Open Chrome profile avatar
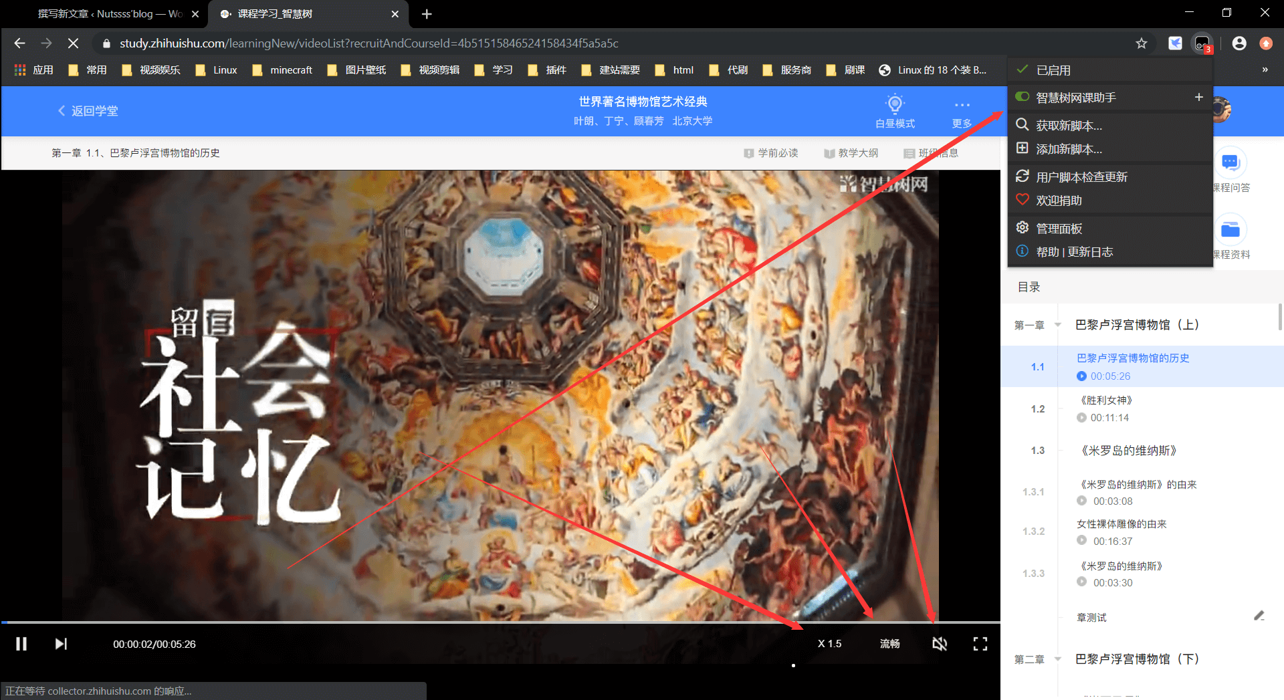Image resolution: width=1284 pixels, height=700 pixels. coord(1239,43)
